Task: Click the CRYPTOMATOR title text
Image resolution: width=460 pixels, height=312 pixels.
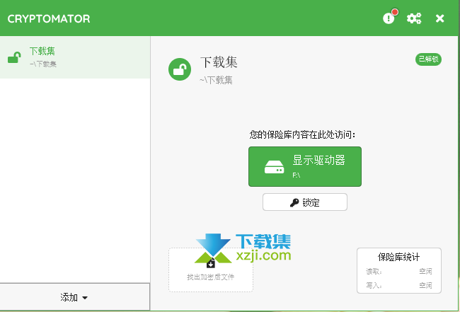Action: [x=49, y=19]
